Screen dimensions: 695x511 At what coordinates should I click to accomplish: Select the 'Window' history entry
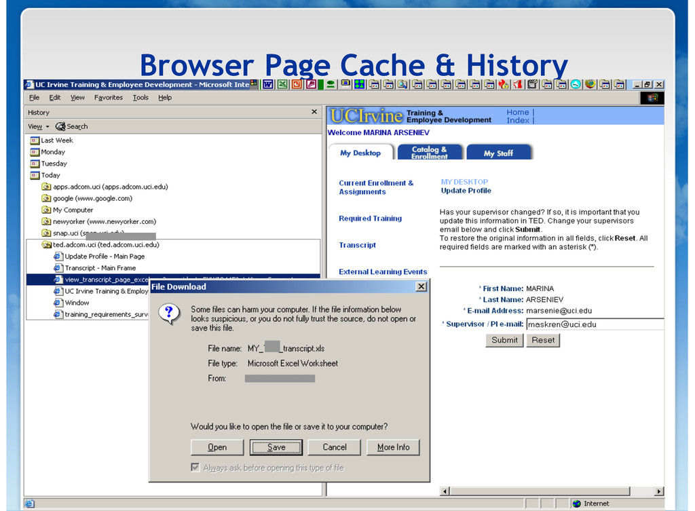point(72,303)
